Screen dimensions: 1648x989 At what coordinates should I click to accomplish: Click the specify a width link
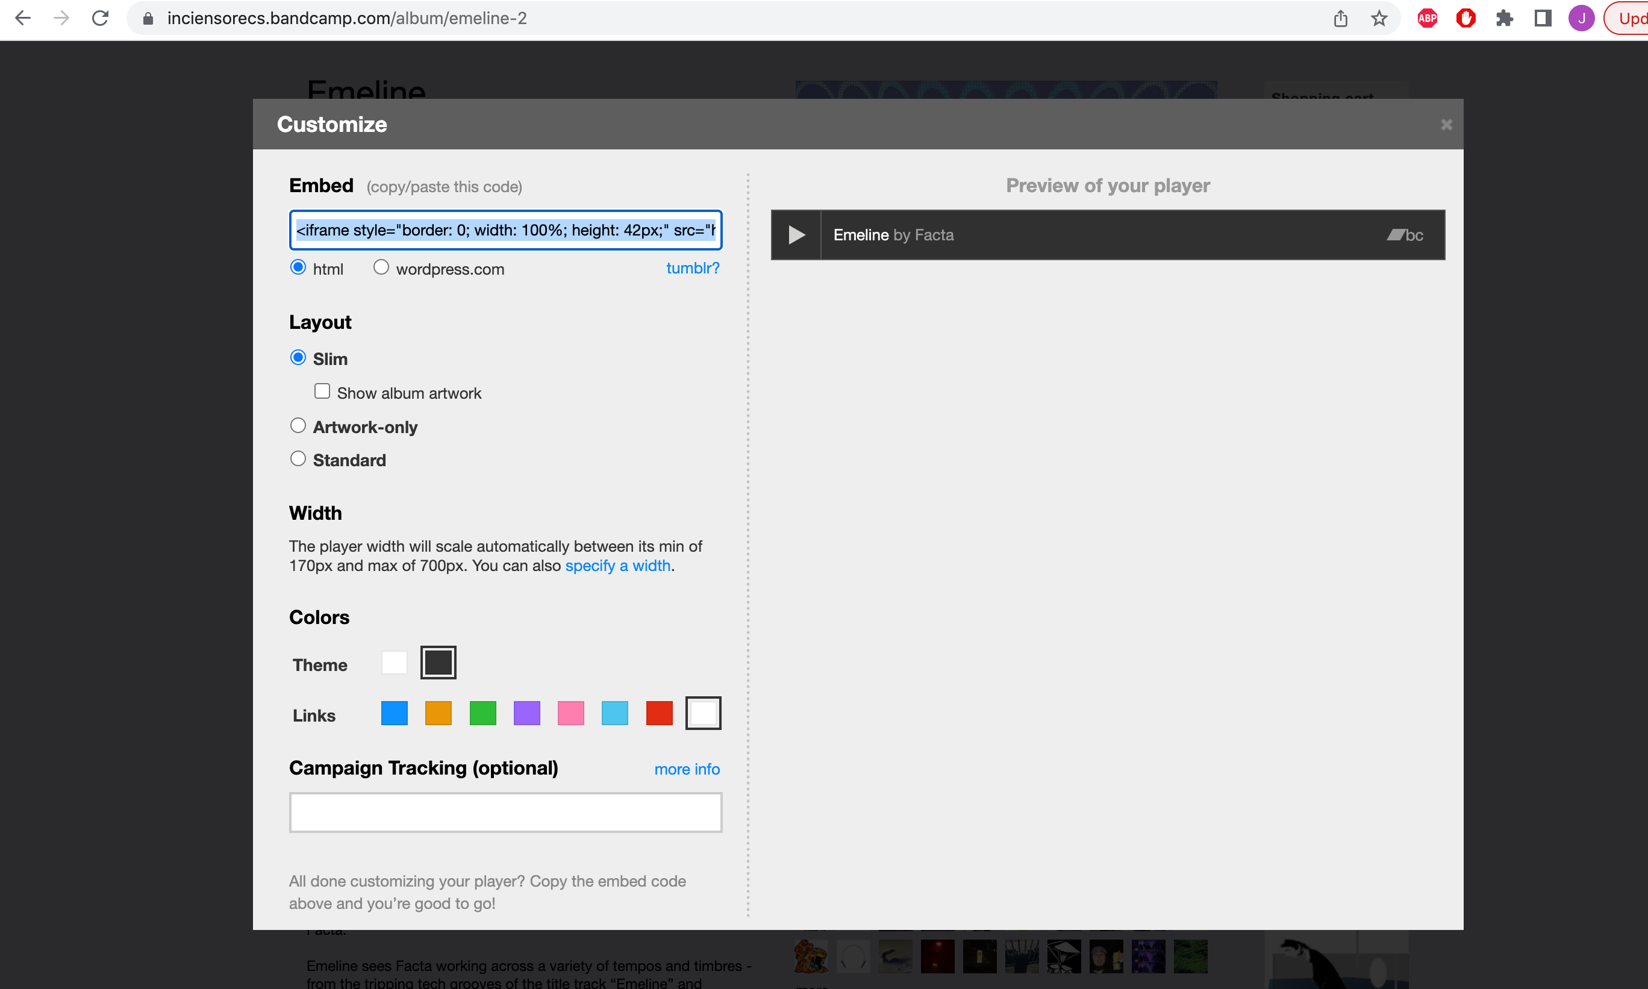point(617,565)
